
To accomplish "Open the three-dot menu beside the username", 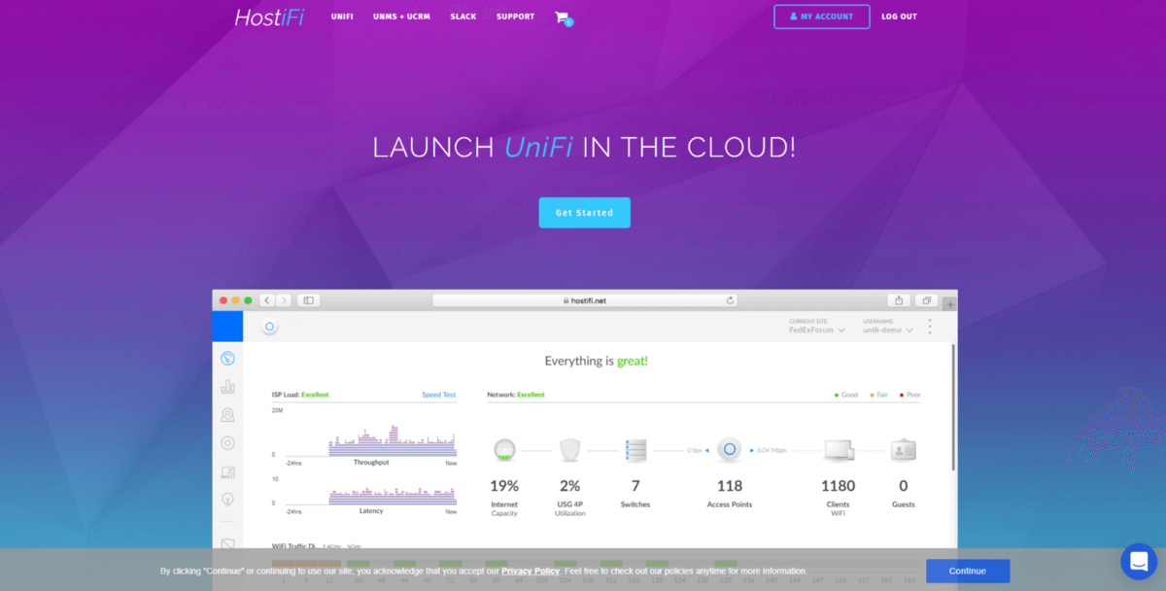I will (x=930, y=327).
